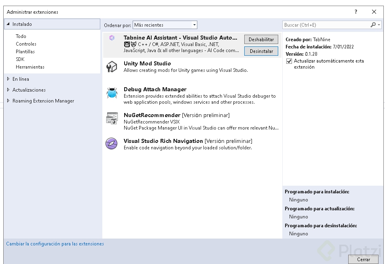This screenshot has height=264, width=385.
Task: Open the search options dropdown arrow
Action: tap(379, 25)
